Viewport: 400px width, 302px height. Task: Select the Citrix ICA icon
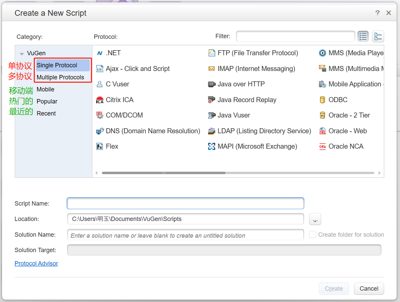100,100
